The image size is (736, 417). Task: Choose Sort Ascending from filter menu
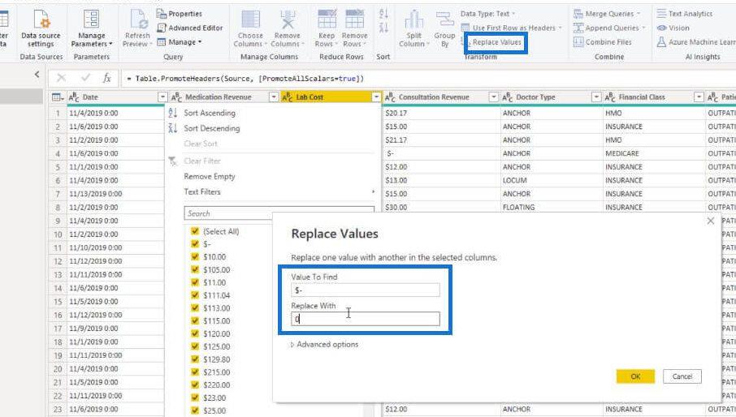[x=210, y=113]
